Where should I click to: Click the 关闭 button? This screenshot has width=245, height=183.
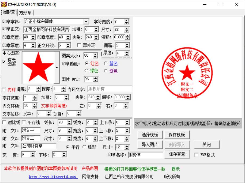click(x=207, y=144)
